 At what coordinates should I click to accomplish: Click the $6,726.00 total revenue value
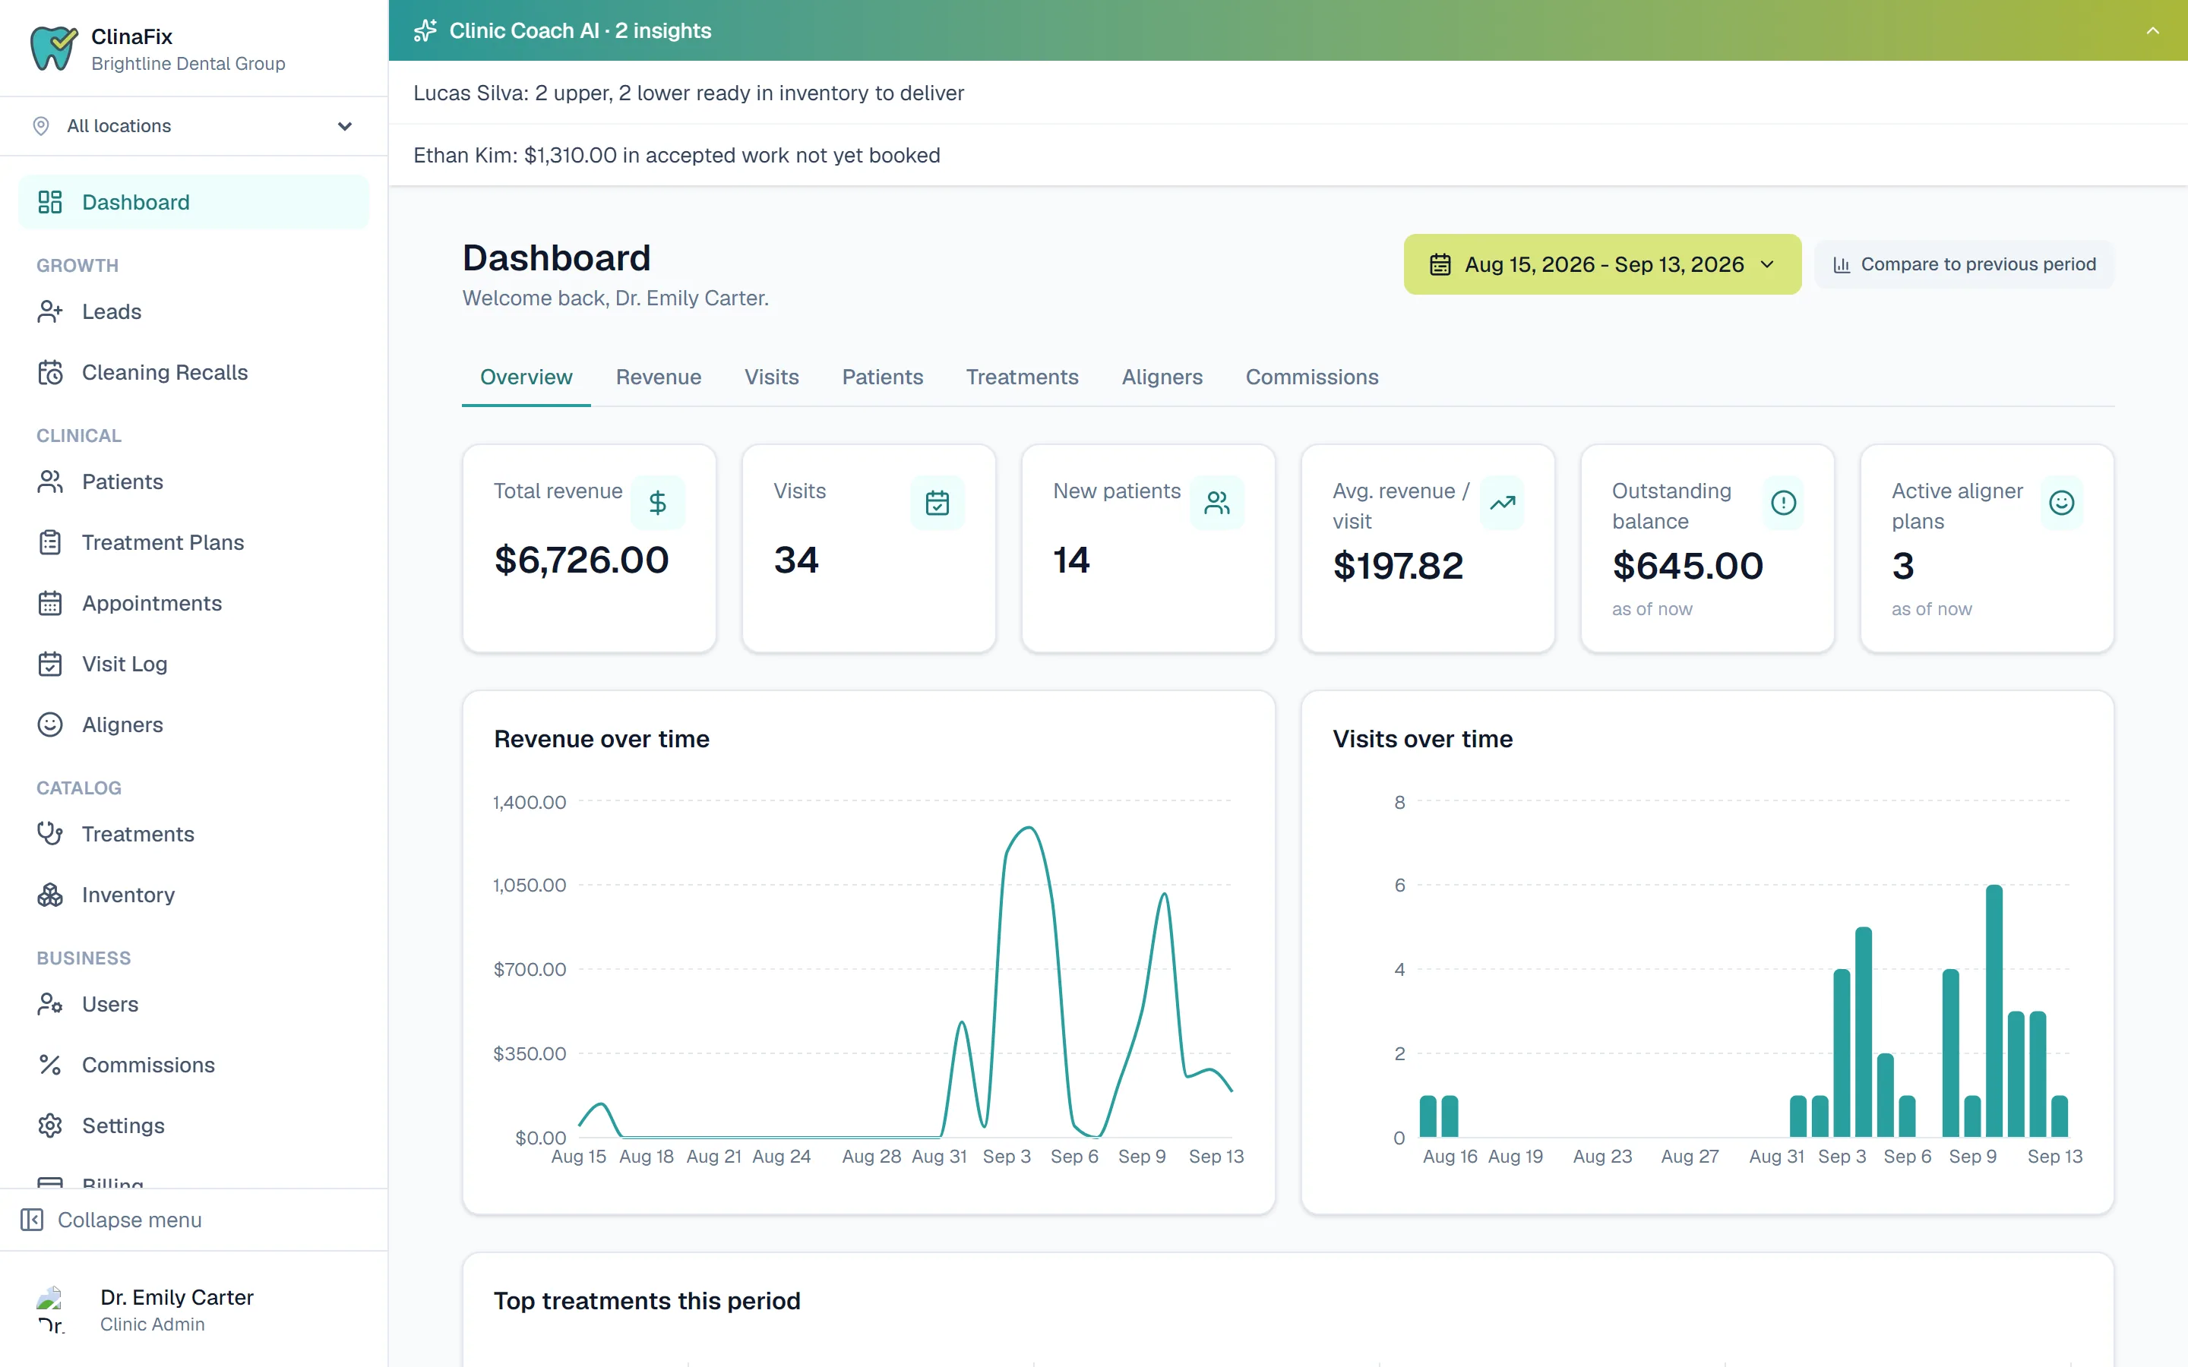coord(581,560)
